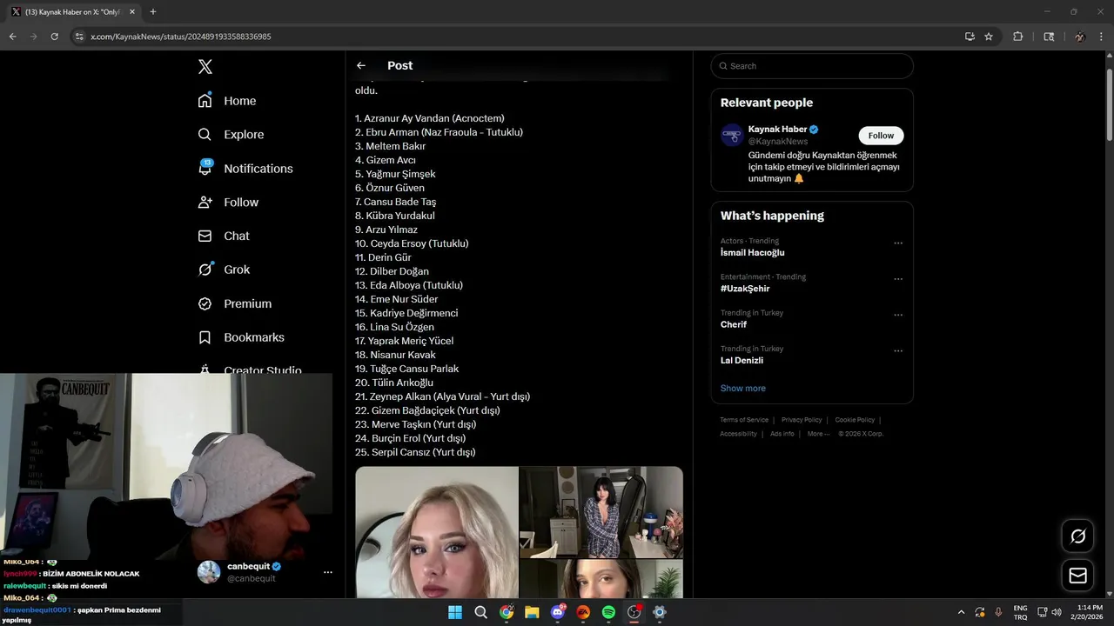Open Windows taskbar search
Viewport: 1114px width, 626px height.
480,612
